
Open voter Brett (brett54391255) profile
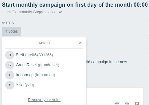34,55
